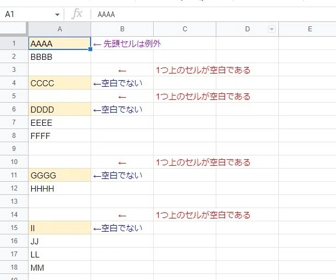
Task: Click the fx function icon
Action: [77, 14]
